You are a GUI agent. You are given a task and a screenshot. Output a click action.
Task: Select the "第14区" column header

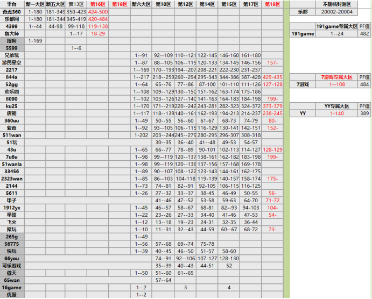pos(207,4)
